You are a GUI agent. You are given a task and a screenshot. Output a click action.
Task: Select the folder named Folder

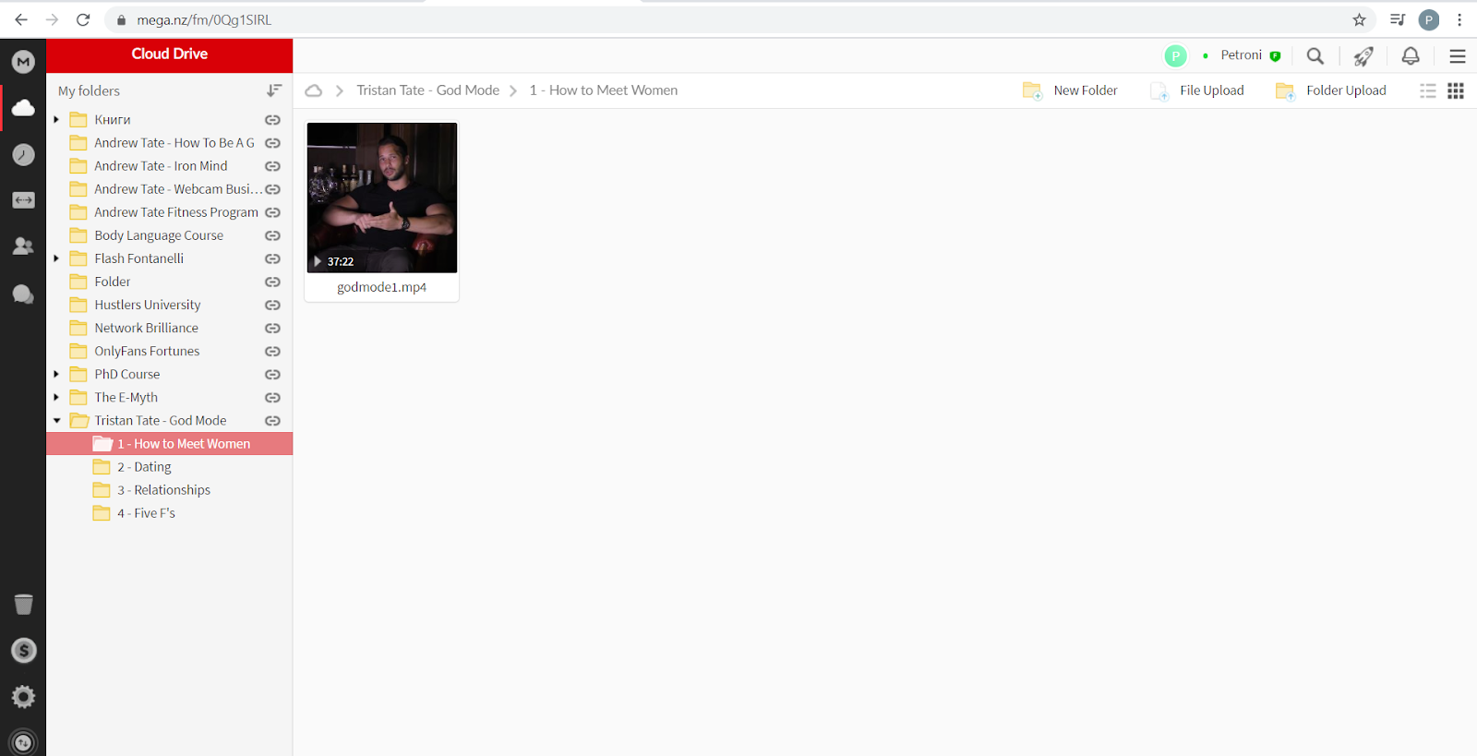point(112,282)
